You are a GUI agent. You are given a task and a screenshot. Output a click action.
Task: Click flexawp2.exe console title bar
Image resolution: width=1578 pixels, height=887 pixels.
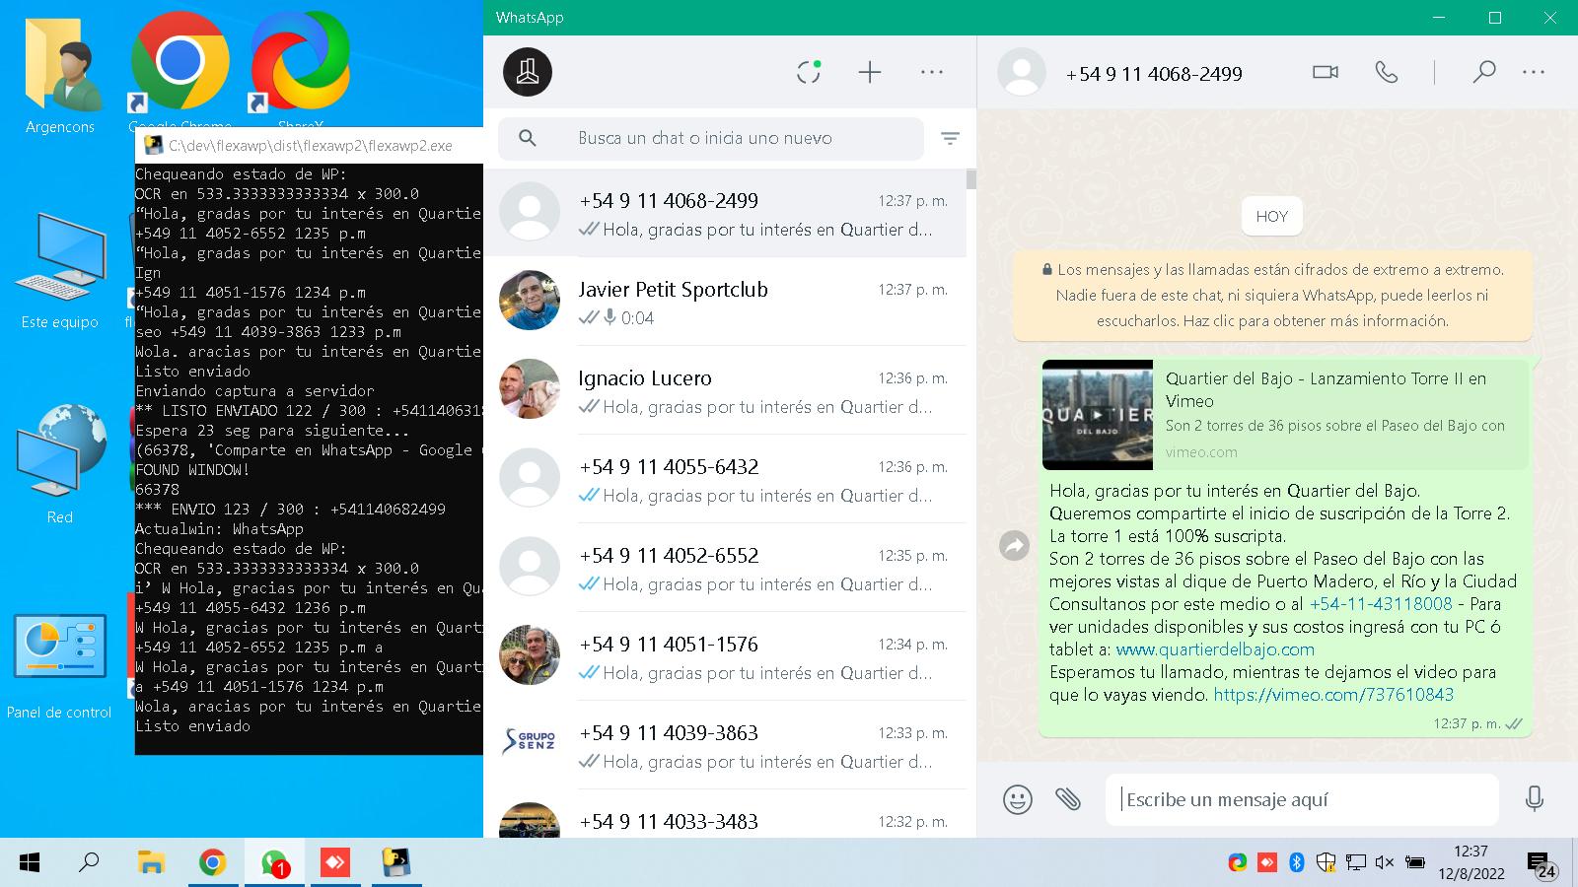[309, 145]
